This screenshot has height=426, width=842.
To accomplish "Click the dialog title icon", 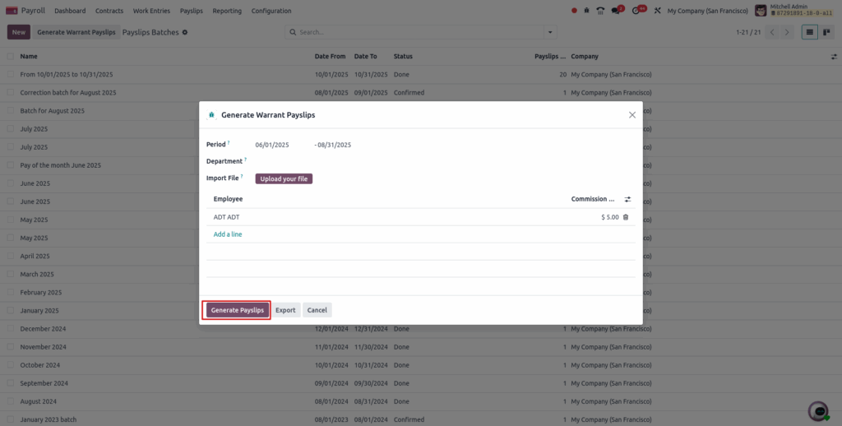I will (211, 115).
